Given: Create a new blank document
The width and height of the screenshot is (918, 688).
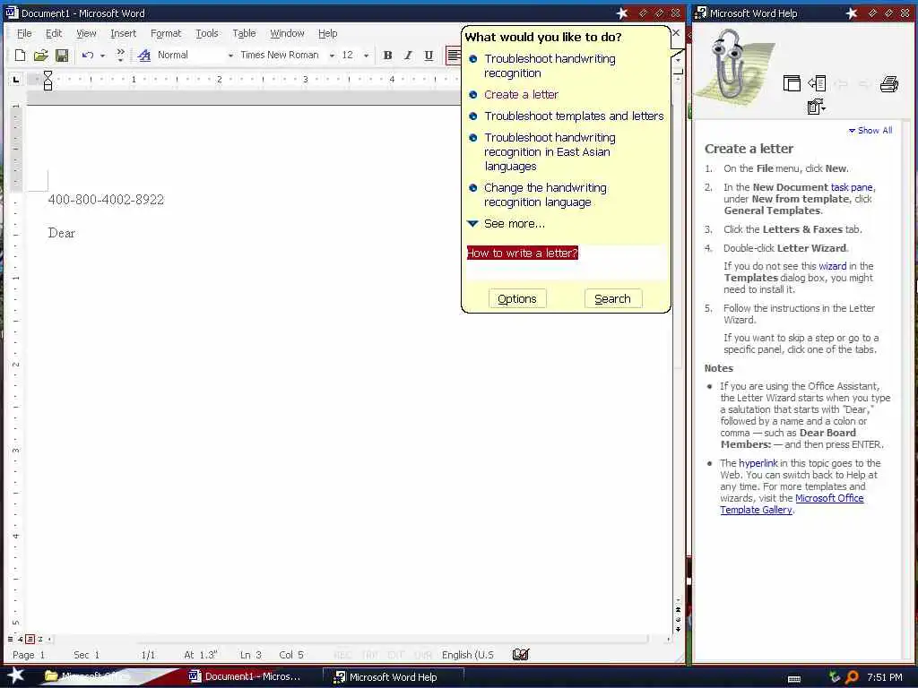Looking at the screenshot, I should 20,56.
